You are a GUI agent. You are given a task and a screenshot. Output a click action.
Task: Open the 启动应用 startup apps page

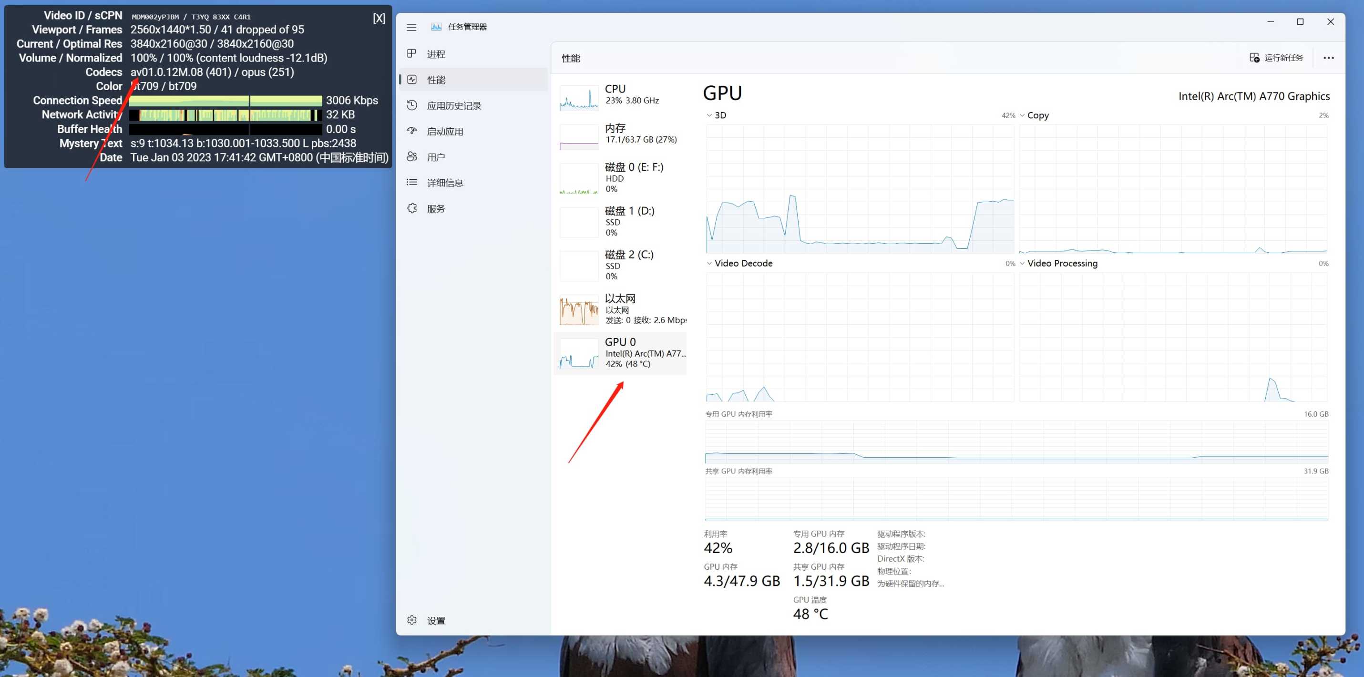pyautogui.click(x=444, y=131)
